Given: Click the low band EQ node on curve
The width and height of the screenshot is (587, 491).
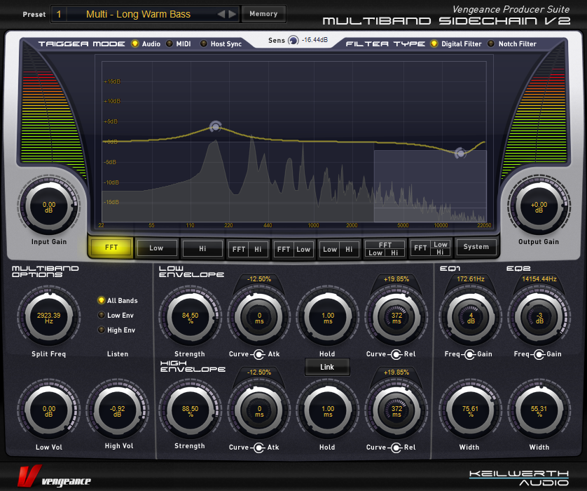Looking at the screenshot, I should (x=215, y=127).
